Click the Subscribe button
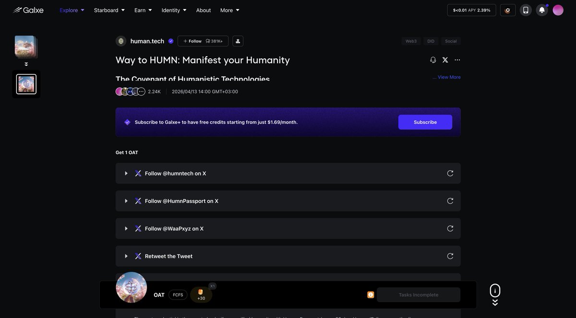 coord(425,122)
